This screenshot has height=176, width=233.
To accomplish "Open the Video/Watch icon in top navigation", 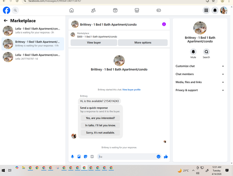I will 115,10.
